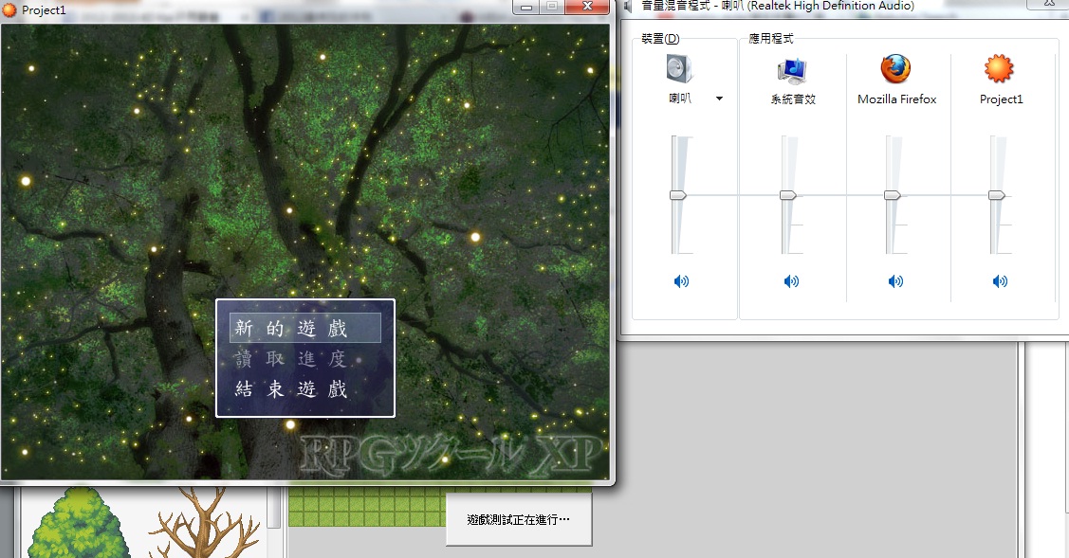Click the system sounds volume slider handle
Screen dimensions: 1069x558
coord(788,195)
